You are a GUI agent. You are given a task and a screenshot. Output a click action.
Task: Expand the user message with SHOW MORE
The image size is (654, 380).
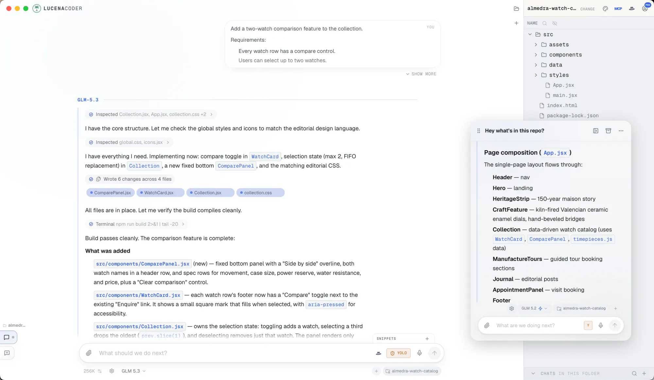(421, 74)
